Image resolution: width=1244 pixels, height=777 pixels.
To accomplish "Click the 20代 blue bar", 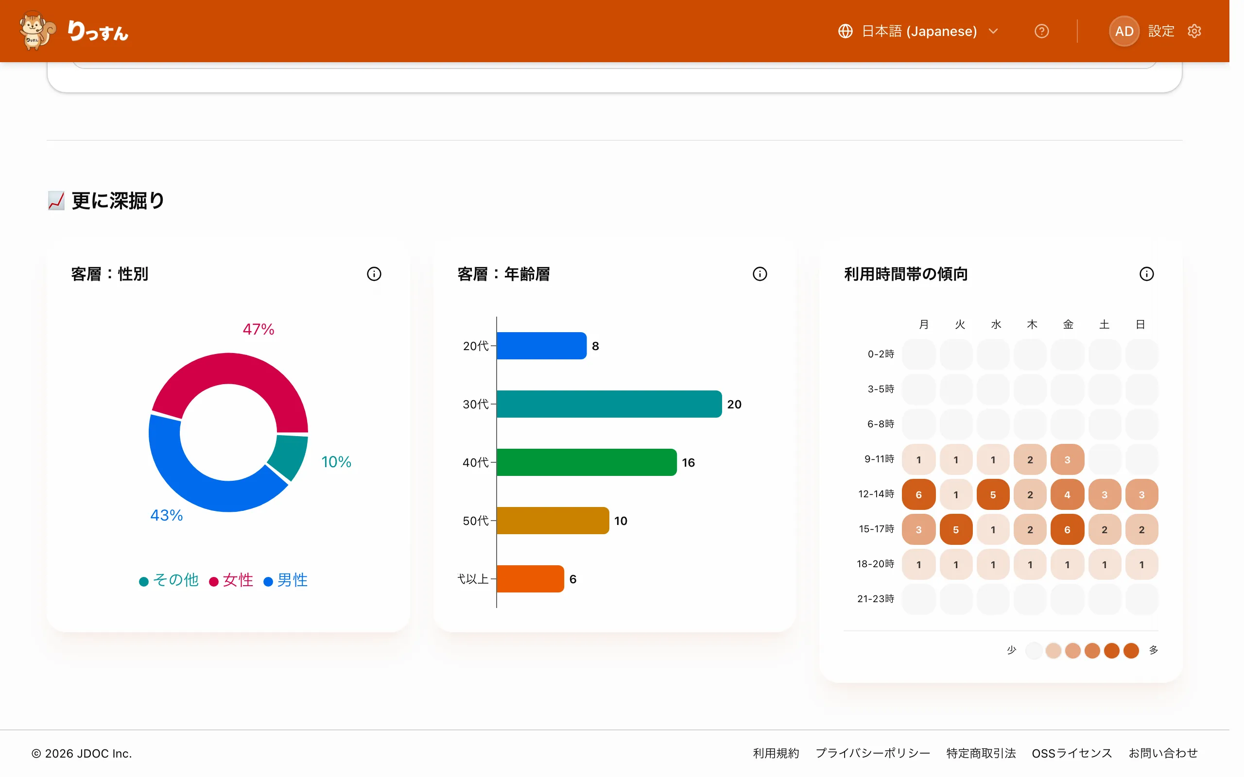I will click(x=541, y=346).
